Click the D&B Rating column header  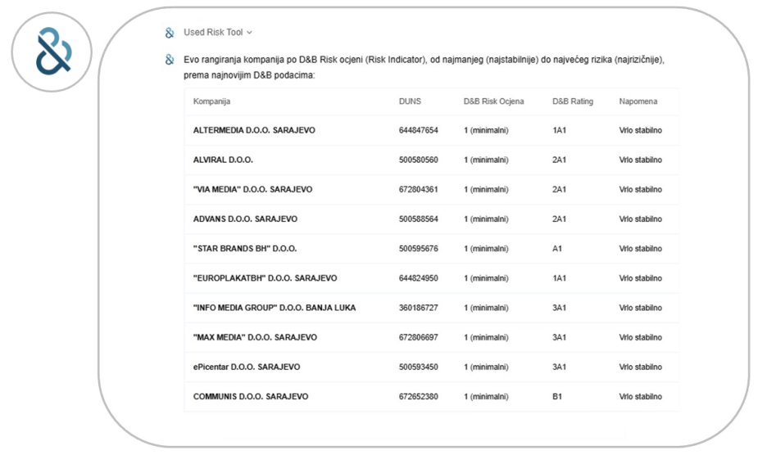(x=572, y=101)
